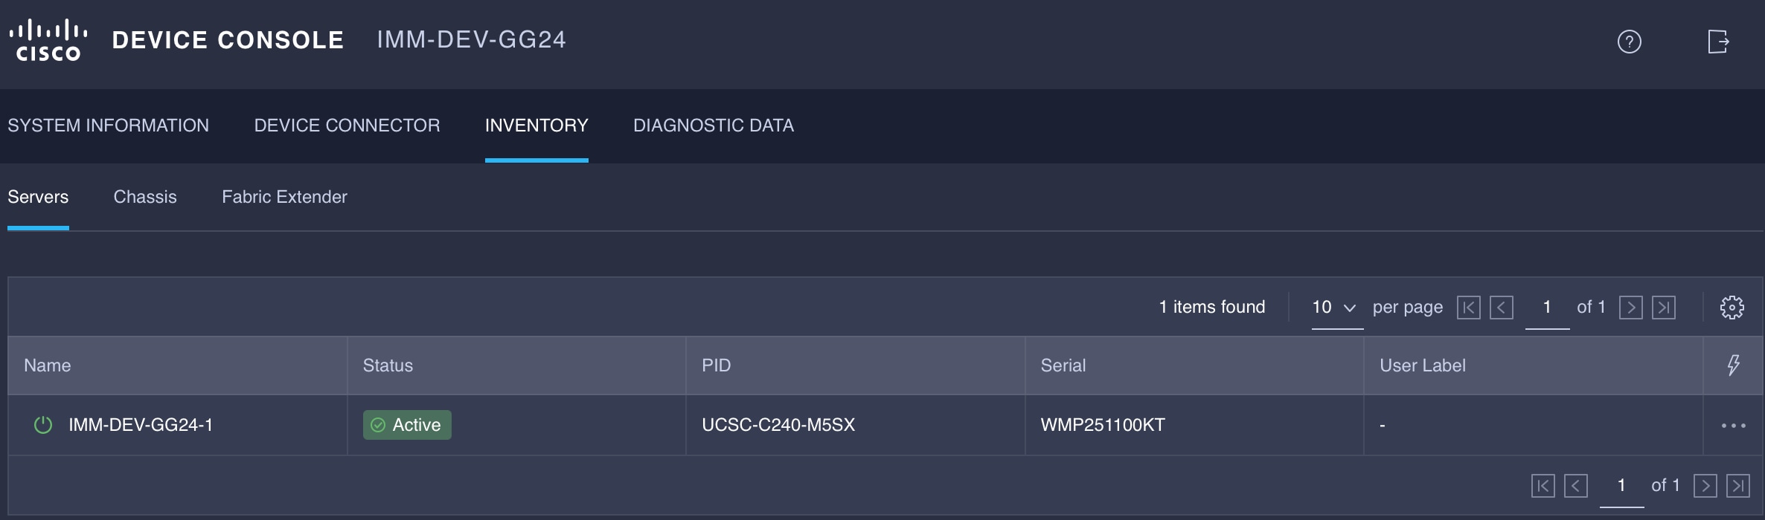Select the Fabric Extender sub-tab
Viewport: 1765px width, 520px height.
point(284,197)
